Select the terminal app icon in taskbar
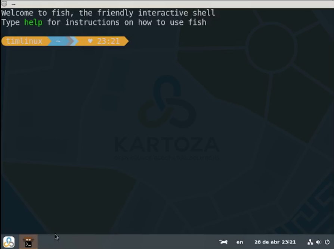 coord(28,242)
